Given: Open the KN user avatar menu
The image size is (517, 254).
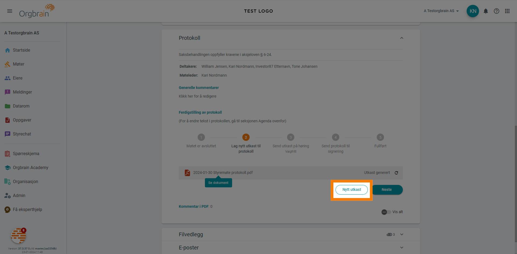Looking at the screenshot, I should [473, 11].
